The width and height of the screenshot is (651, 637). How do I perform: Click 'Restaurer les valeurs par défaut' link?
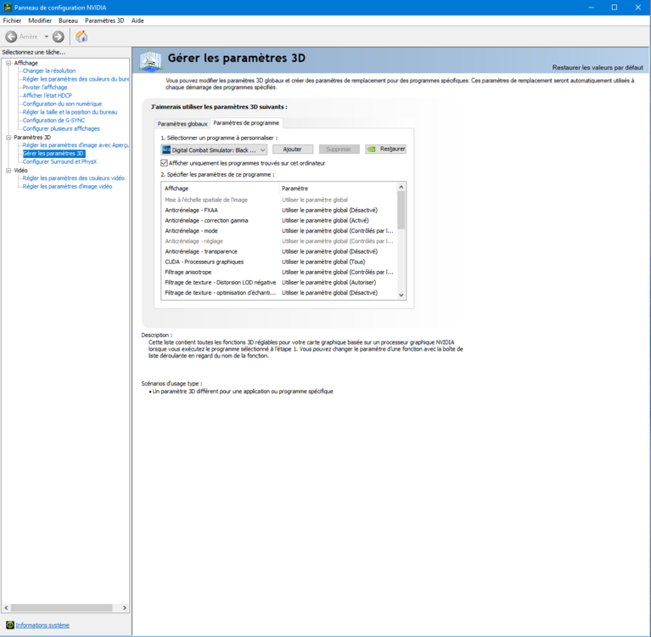[598, 67]
